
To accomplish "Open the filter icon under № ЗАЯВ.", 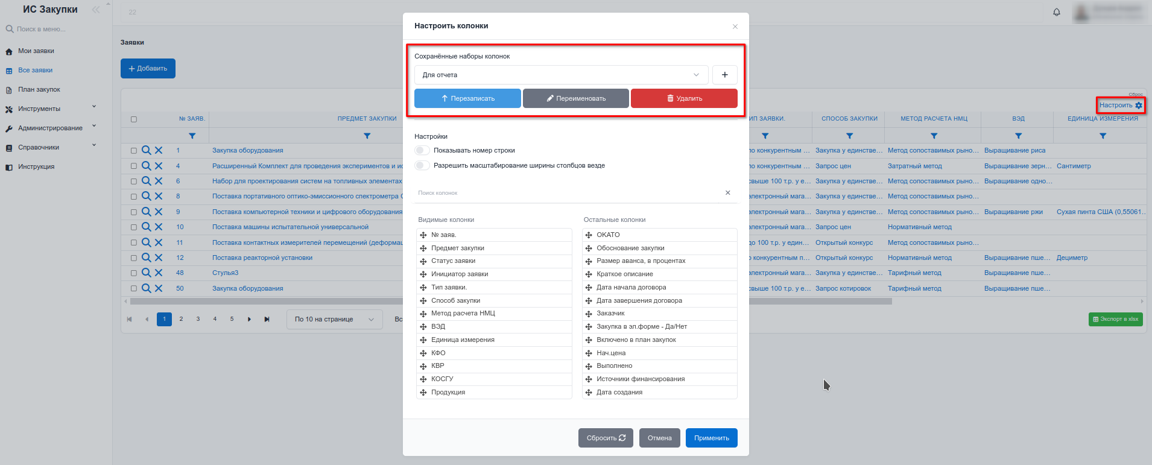I will click(x=192, y=136).
